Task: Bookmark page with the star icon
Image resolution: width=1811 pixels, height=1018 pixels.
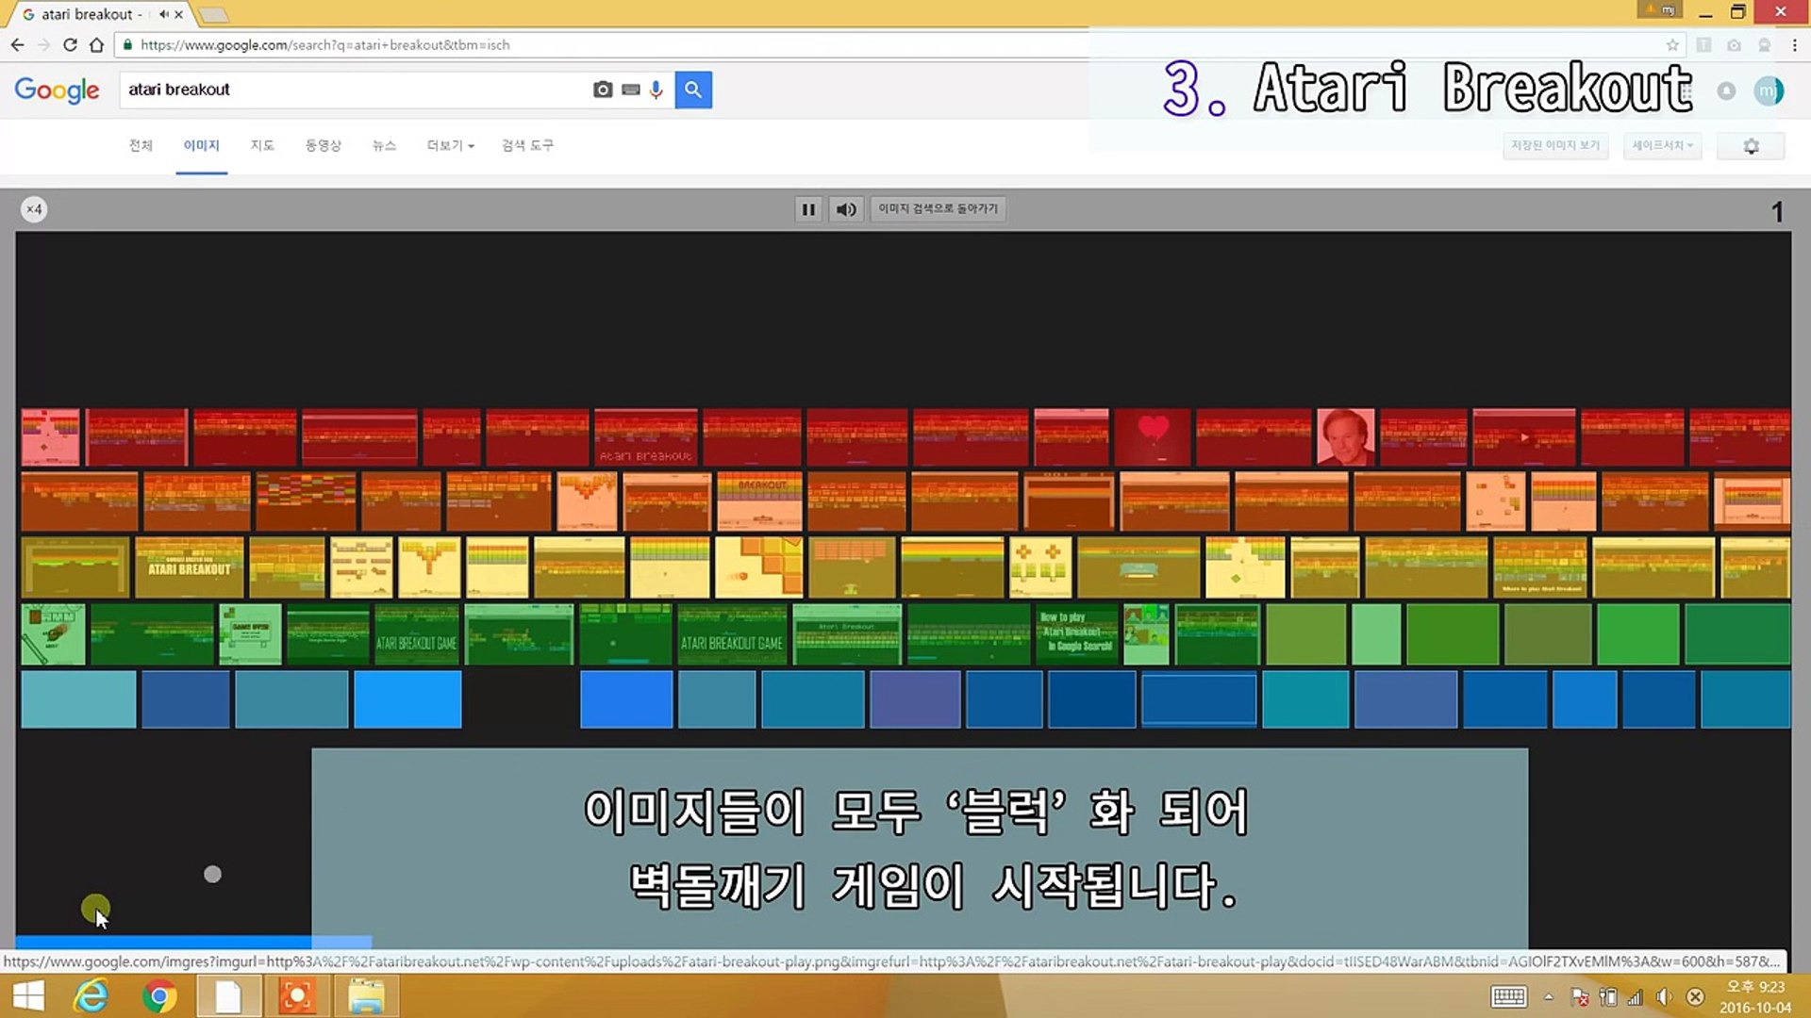Action: click(1672, 44)
